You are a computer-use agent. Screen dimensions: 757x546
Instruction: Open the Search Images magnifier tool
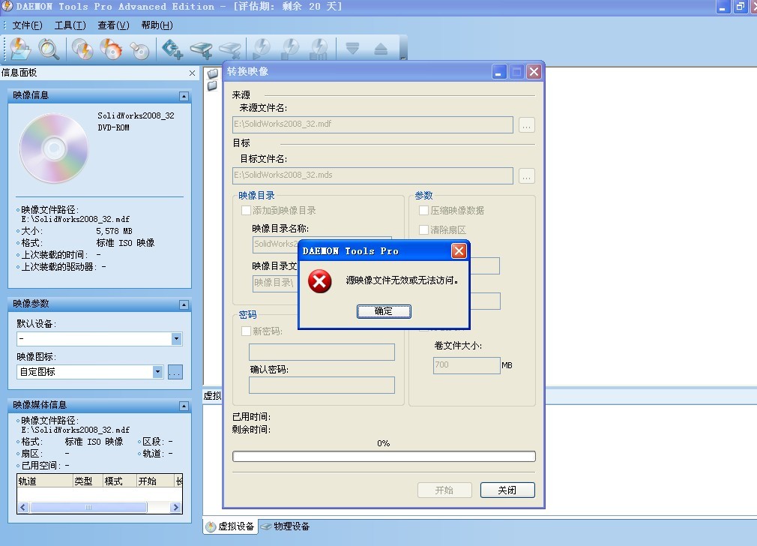(49, 49)
